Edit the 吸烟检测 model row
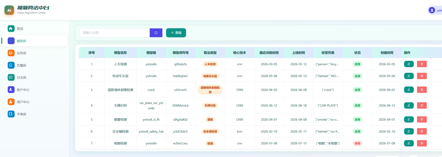This screenshot has height=157, width=442. (x=409, y=143)
